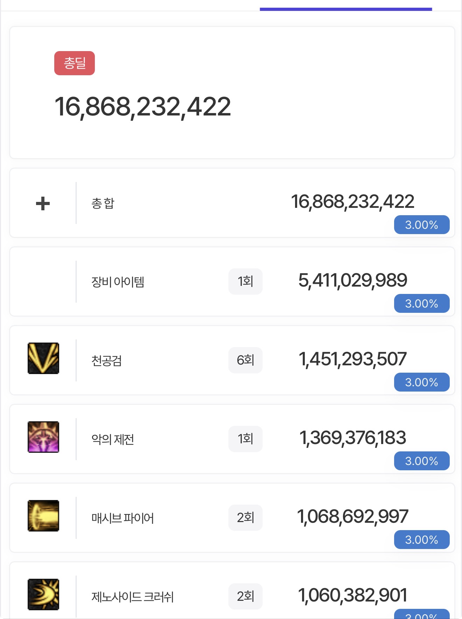Click the large total damage 16,868,232,422 header
Screen dimensions: 462x619
pos(143,107)
